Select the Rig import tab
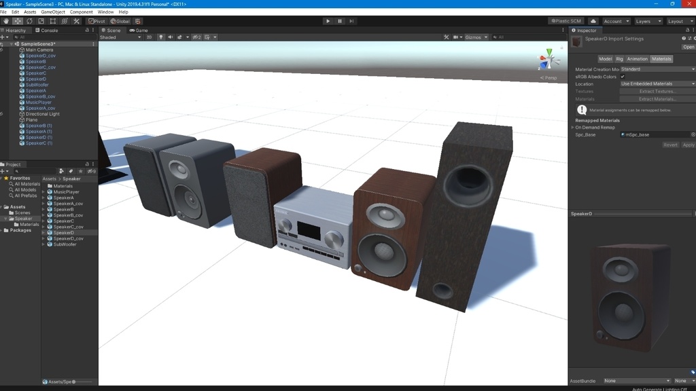The image size is (696, 391). pos(619,59)
